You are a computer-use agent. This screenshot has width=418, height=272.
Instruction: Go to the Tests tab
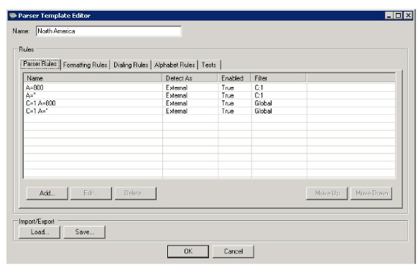point(209,65)
